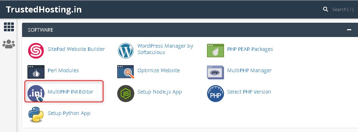Click the WordPress logo icon
The image size is (358, 132).
coord(126,51)
